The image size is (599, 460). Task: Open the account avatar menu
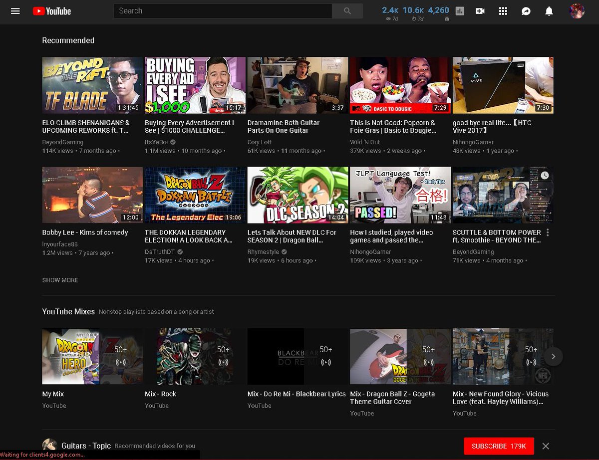[x=577, y=11]
